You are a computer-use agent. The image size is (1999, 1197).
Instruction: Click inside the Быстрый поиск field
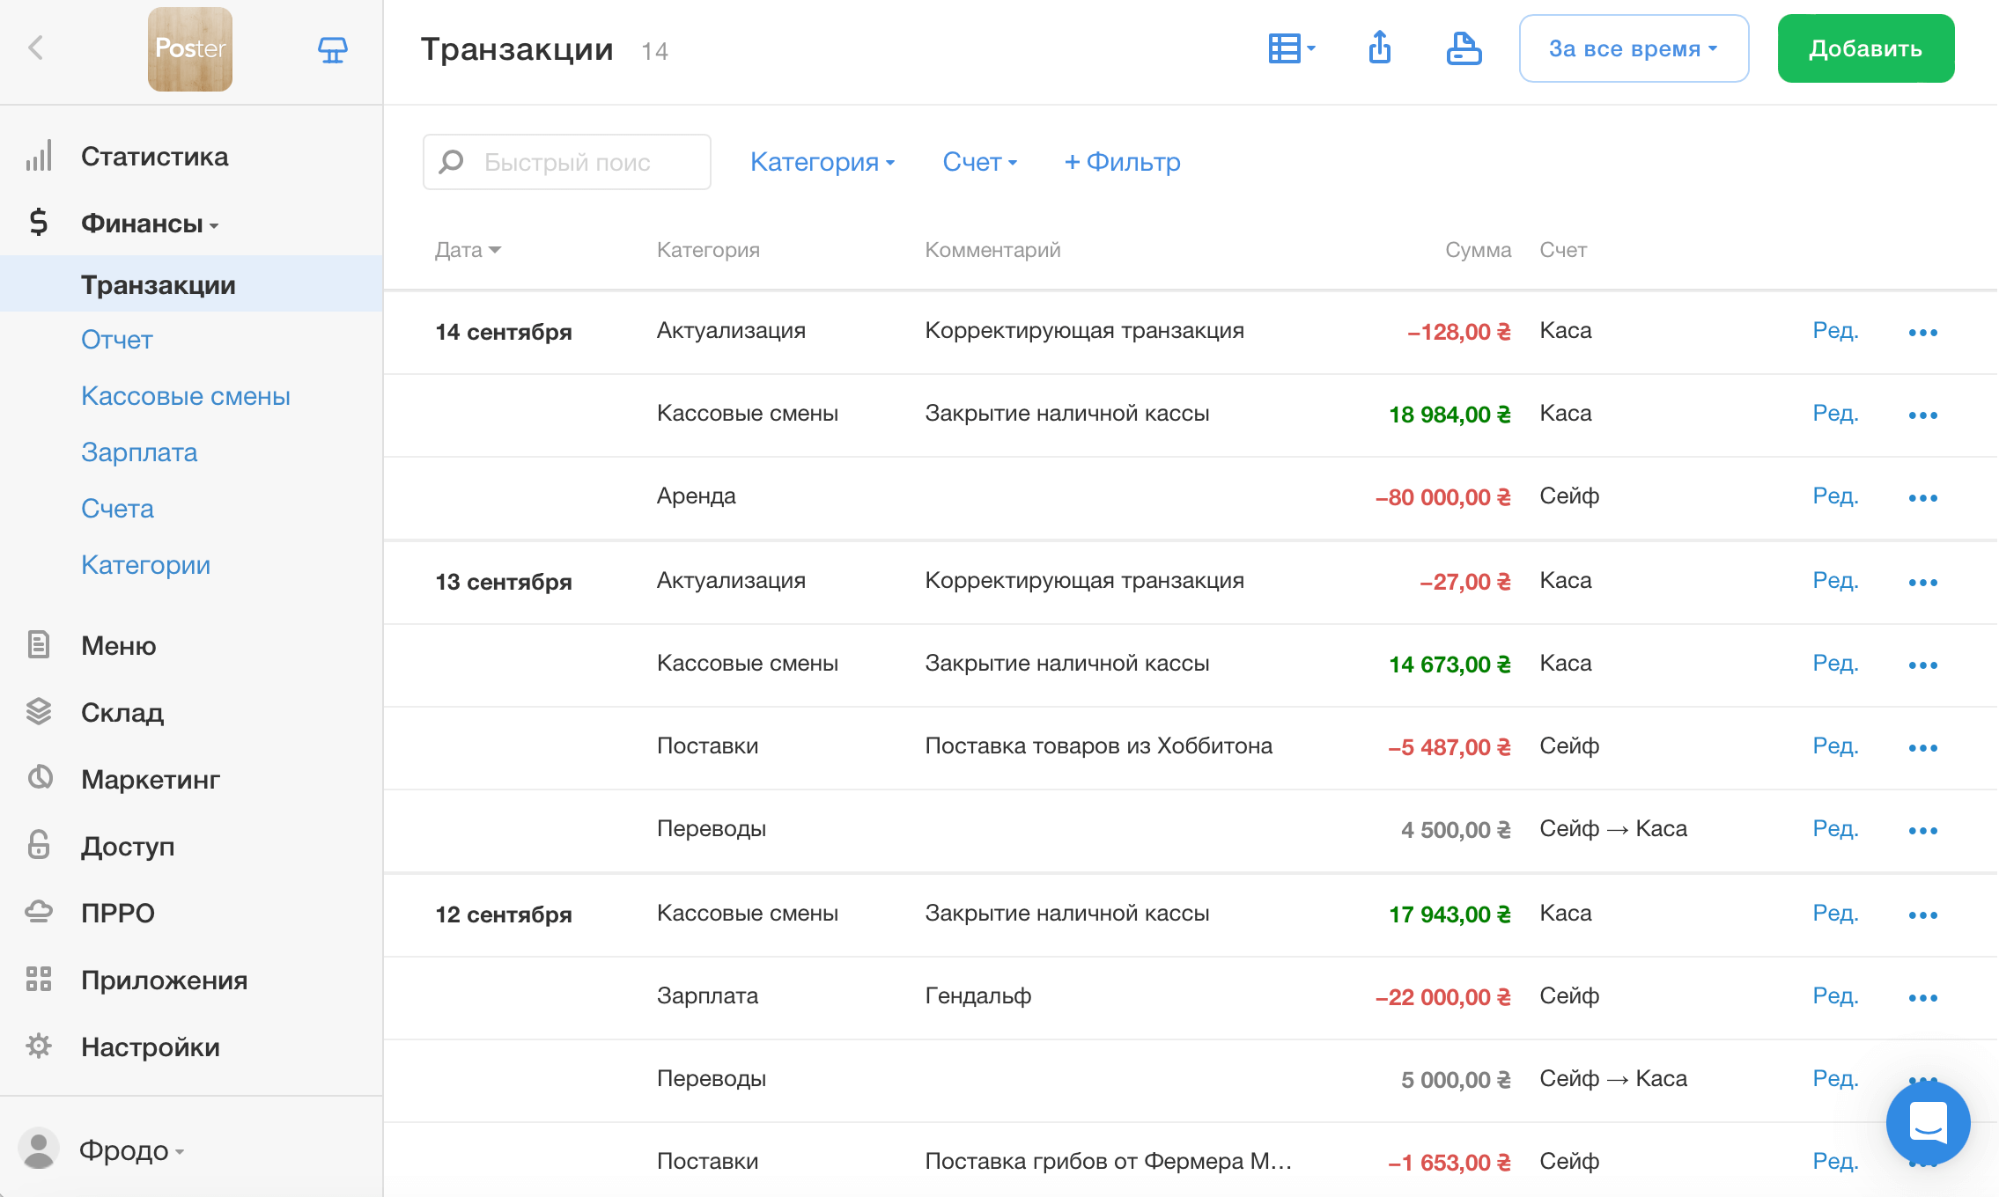[566, 161]
